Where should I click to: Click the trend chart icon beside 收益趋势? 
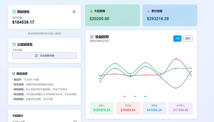point(92,37)
